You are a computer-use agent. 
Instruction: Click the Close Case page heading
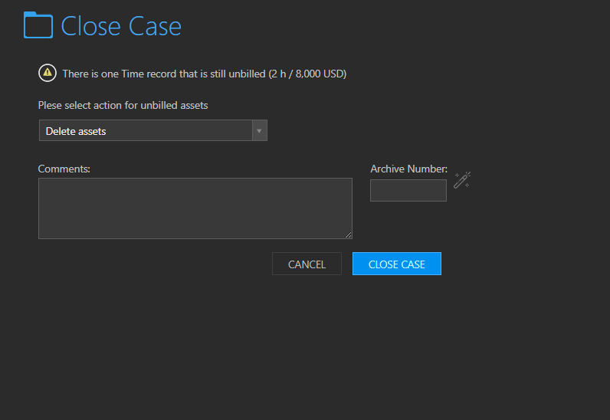[x=121, y=27]
